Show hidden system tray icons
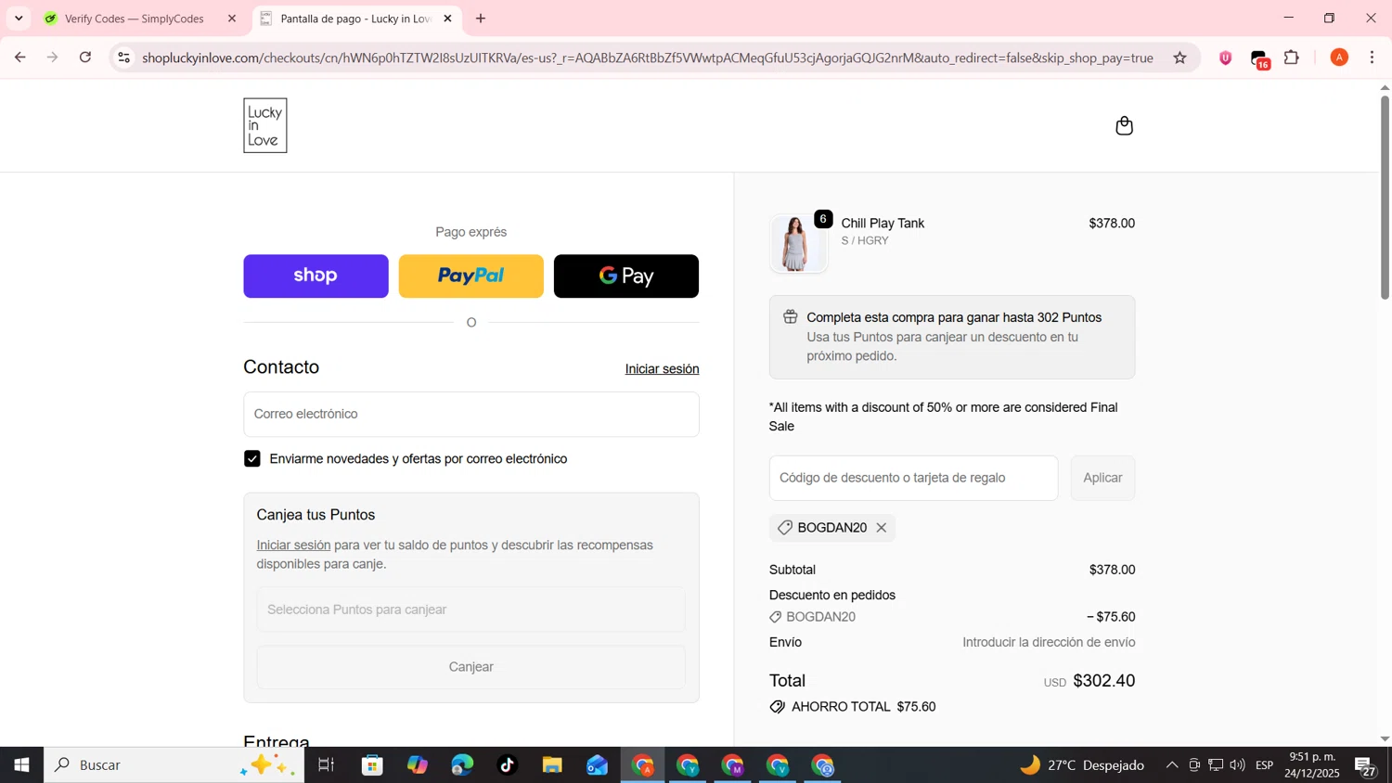Screen dimensions: 1392x783 [1171, 765]
